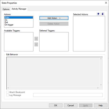The image size is (109, 109).
Task: Choose Exit in the Actions list
Action: coord(19,22)
